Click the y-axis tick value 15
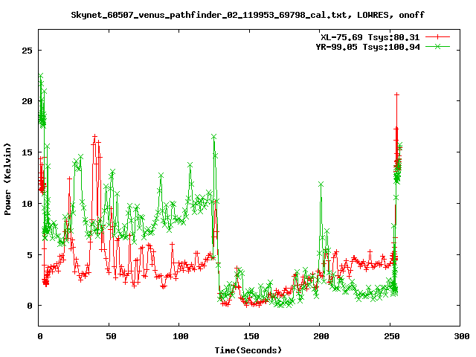The width and height of the screenshot is (476, 357). 27,152
